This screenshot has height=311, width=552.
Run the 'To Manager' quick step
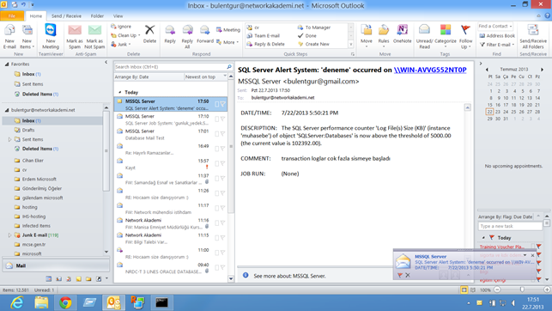[314, 27]
